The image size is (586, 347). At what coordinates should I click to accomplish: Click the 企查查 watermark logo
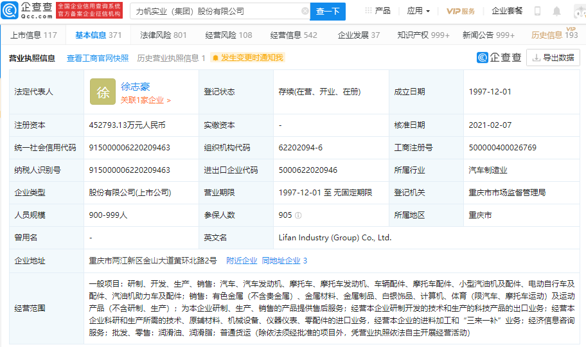point(499,58)
